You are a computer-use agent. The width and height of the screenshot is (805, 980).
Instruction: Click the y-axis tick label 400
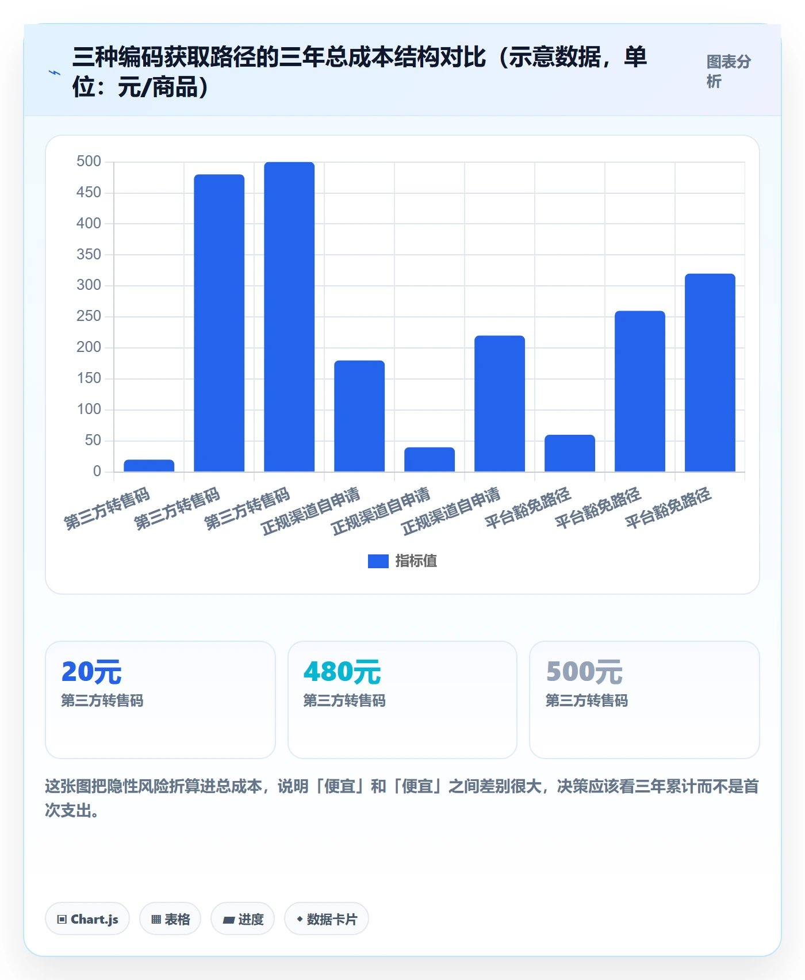coord(89,224)
